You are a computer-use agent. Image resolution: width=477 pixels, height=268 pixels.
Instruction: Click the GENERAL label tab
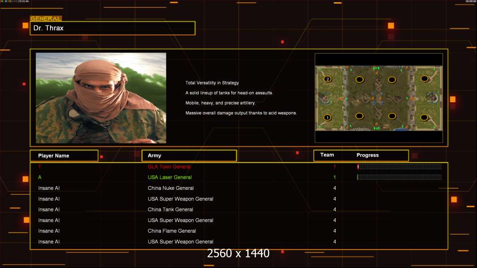(x=46, y=18)
